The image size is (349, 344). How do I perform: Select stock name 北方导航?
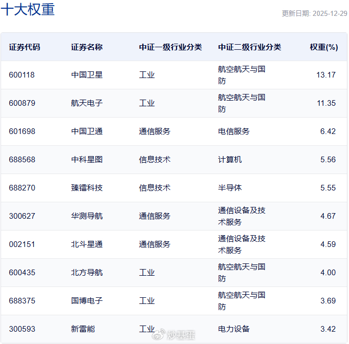pos(87,273)
